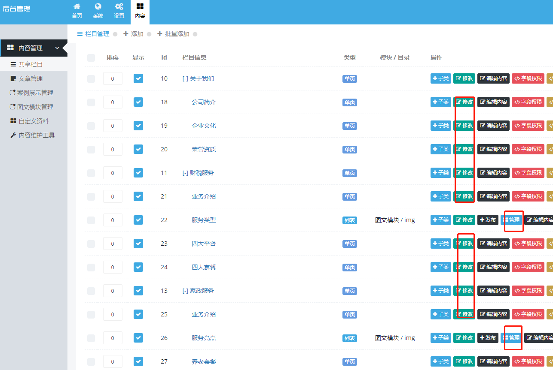Click the 单页 badge for 荣誉资质
Viewport: 553px width, 370px height.
pyautogui.click(x=350, y=150)
